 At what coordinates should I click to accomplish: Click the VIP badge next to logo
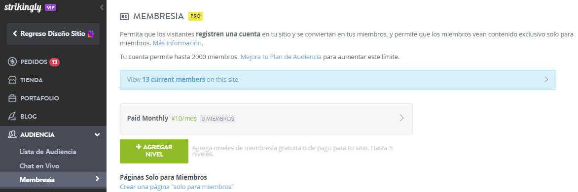(x=50, y=7)
